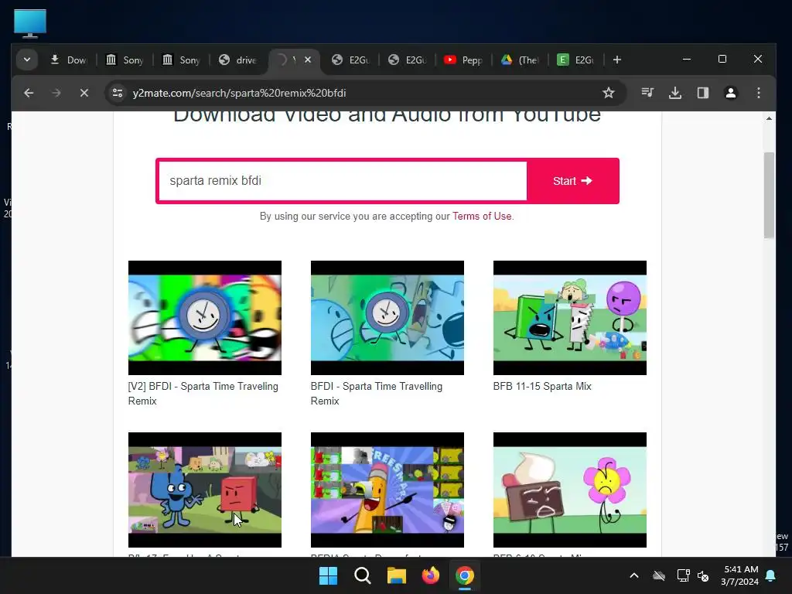Open the tab search dropdown arrow
The width and height of the screenshot is (792, 594).
coord(27,60)
